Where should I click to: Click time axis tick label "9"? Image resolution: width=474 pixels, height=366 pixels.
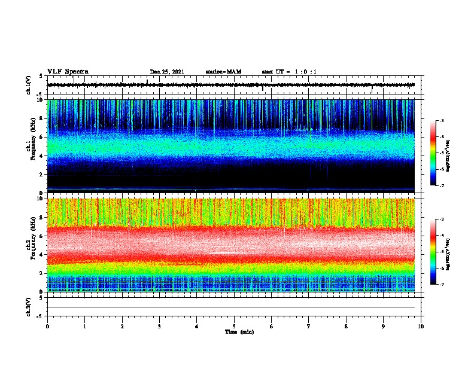383,327
